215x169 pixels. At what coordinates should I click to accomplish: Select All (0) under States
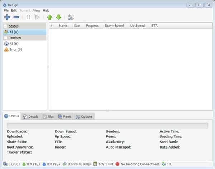click(x=13, y=32)
